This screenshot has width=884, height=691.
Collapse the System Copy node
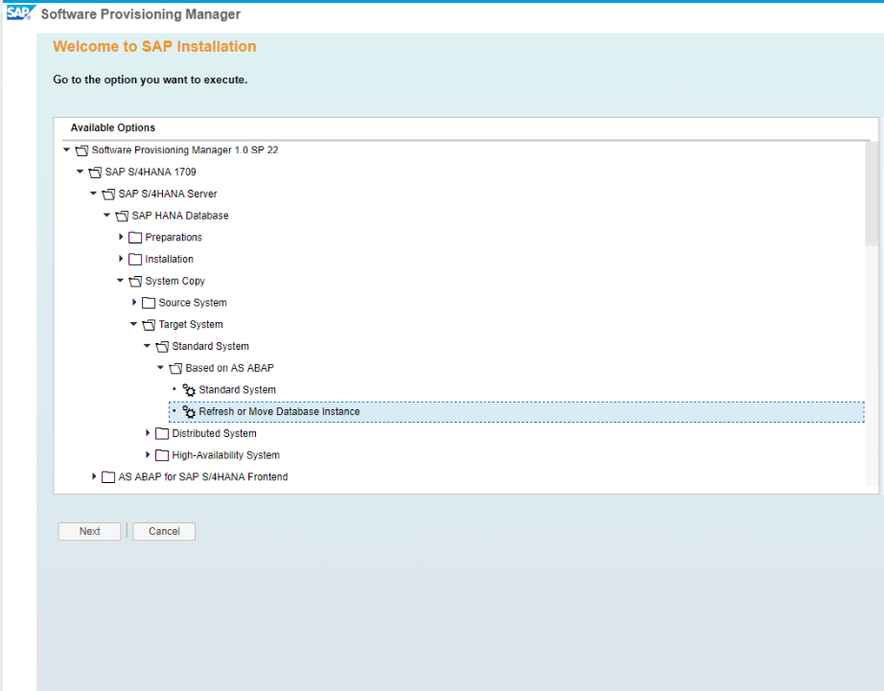point(120,280)
